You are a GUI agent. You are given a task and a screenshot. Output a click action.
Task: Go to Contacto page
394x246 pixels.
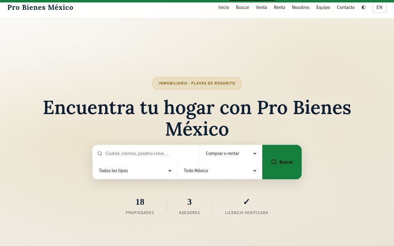pos(346,7)
